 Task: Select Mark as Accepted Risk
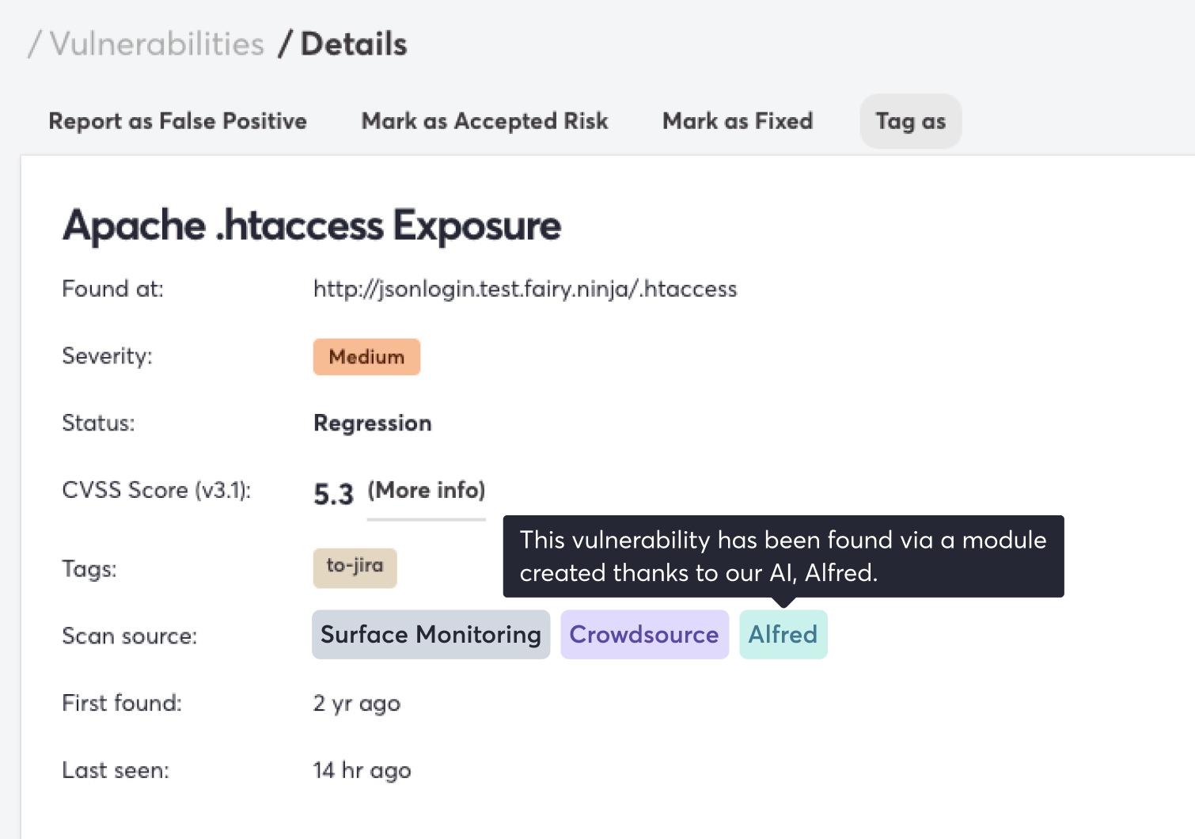pyautogui.click(x=484, y=121)
